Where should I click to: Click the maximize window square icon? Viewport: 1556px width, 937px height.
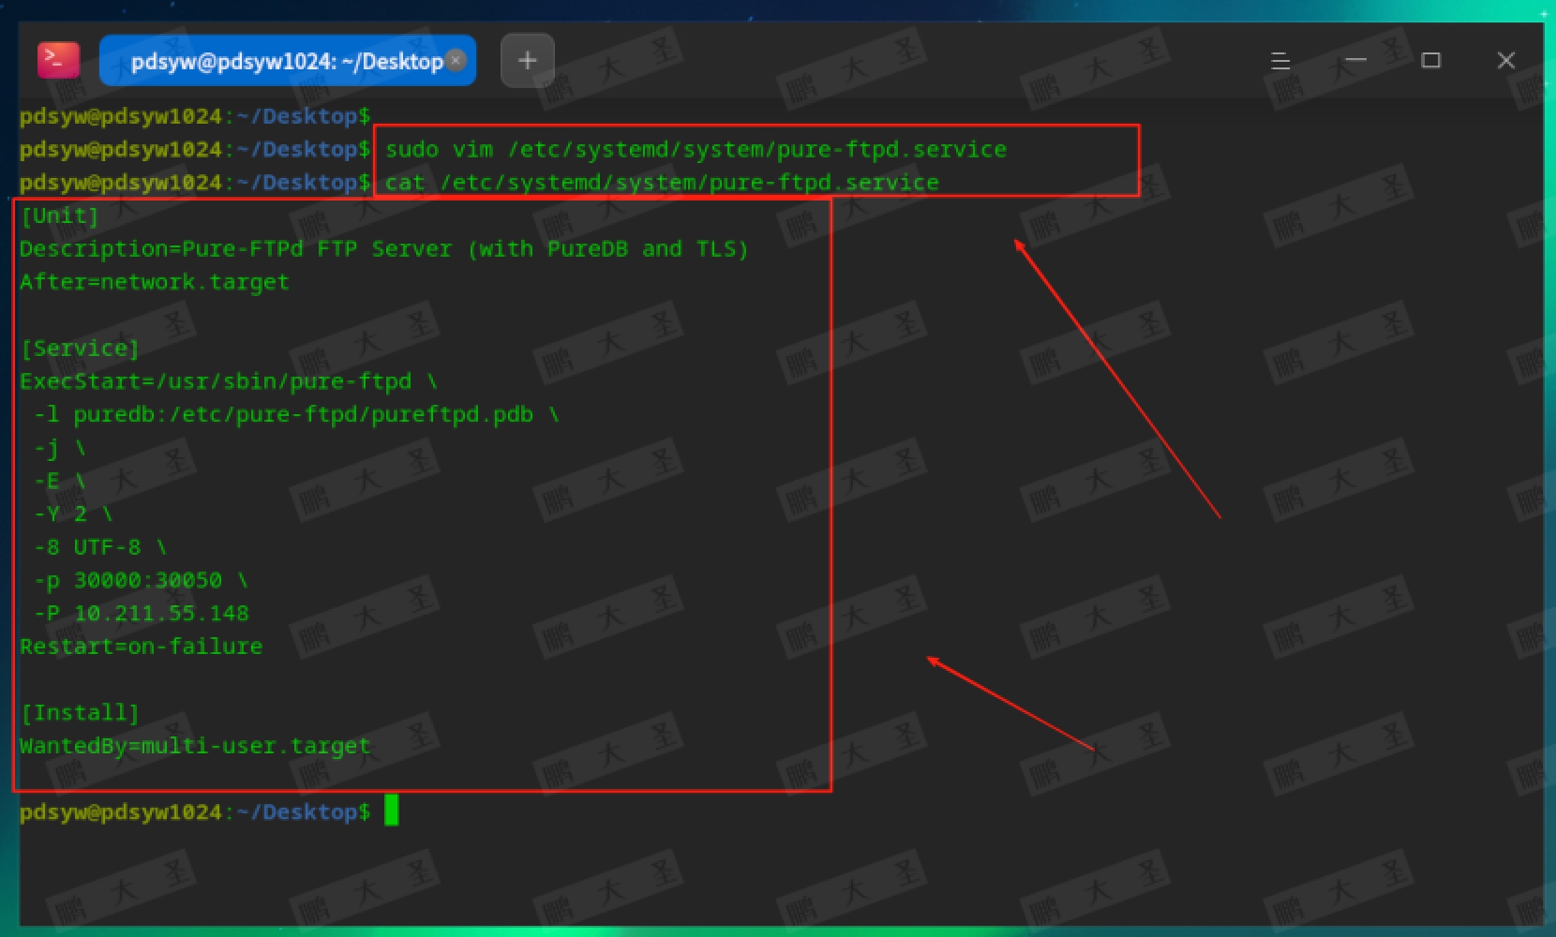tap(1430, 60)
